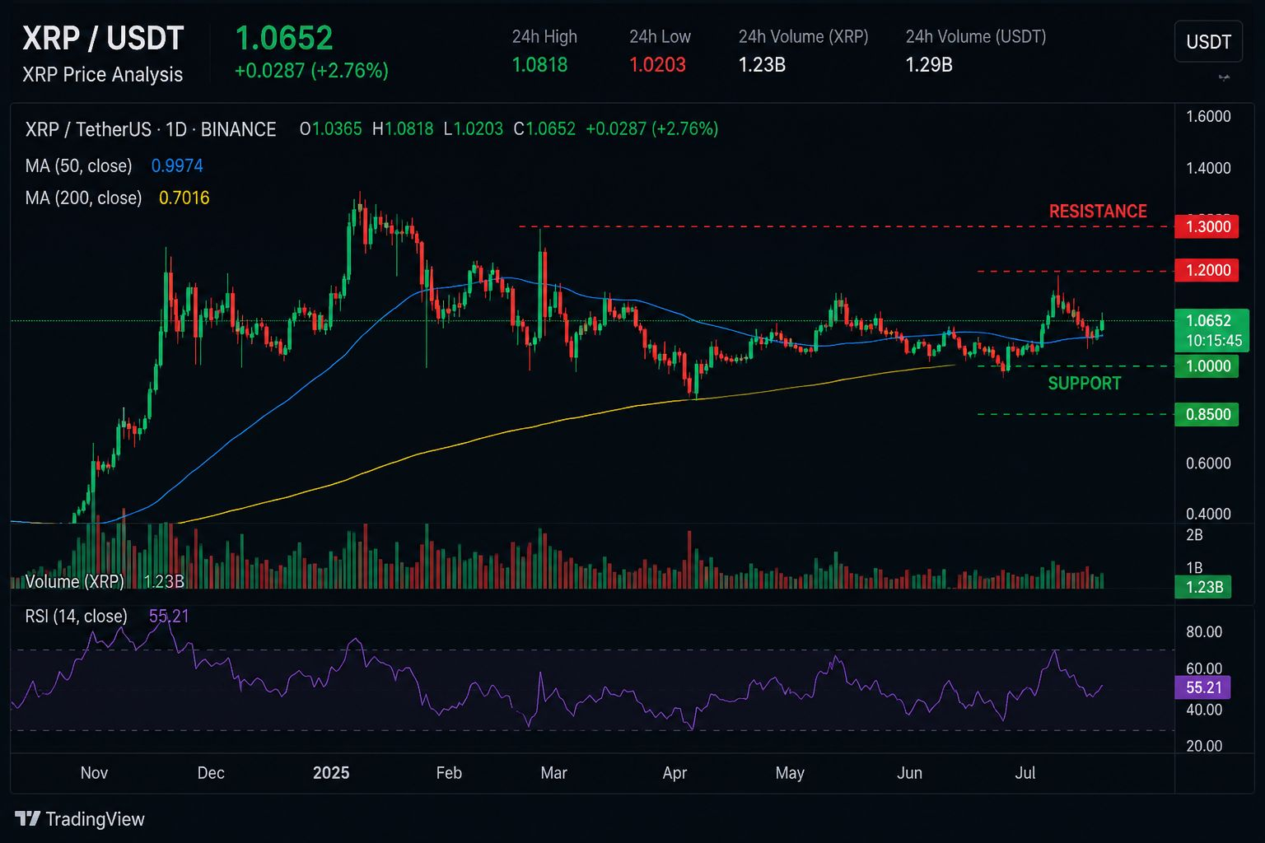Click the 1.6000 price axis label

pos(1208,117)
